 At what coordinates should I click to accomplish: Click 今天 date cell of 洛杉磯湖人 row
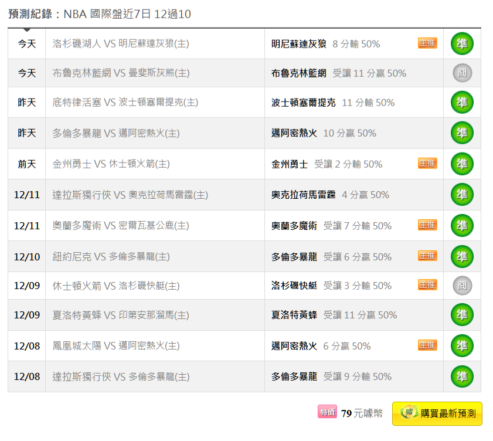27,44
